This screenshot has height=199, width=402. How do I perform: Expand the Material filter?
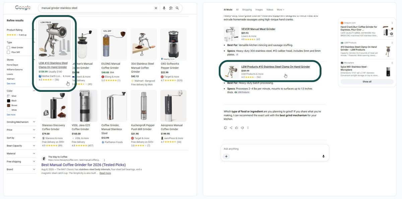(21, 153)
